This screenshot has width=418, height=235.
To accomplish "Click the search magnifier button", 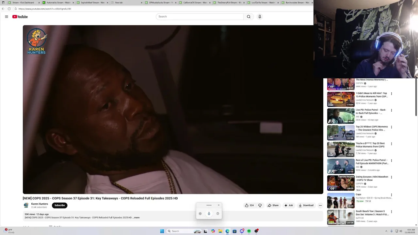I will coord(249,17).
